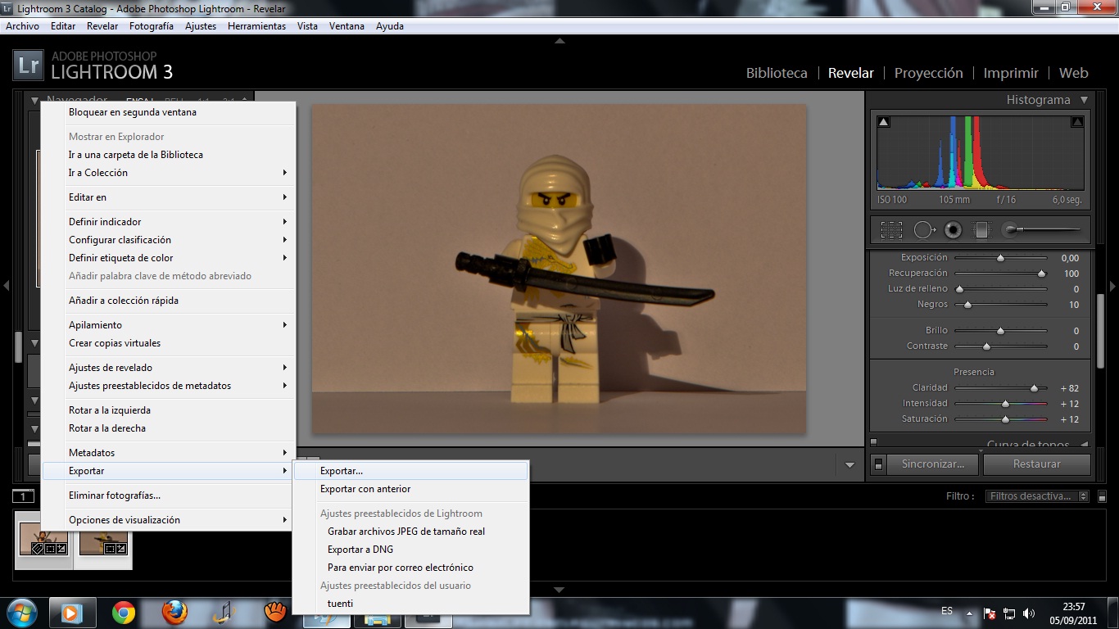This screenshot has width=1119, height=629.
Task: Choose Rotar a la izquierda
Action: pos(168,410)
